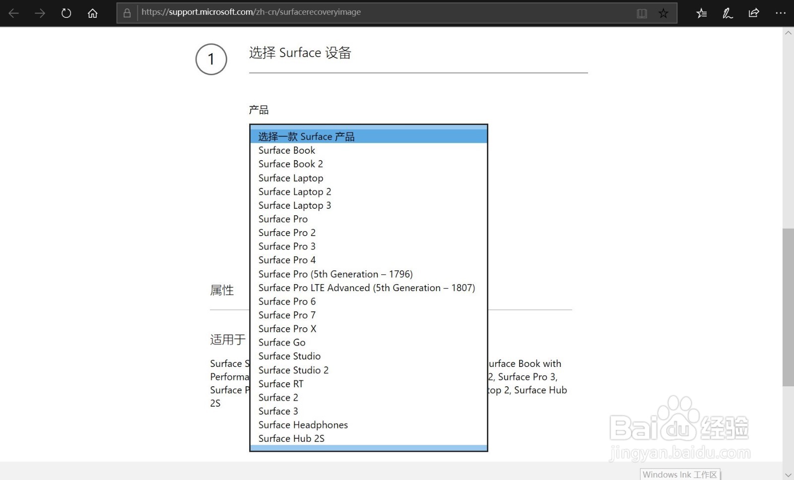Select placeholder option 选择一款 Surface 产品
The image size is (794, 480).
[x=369, y=136]
